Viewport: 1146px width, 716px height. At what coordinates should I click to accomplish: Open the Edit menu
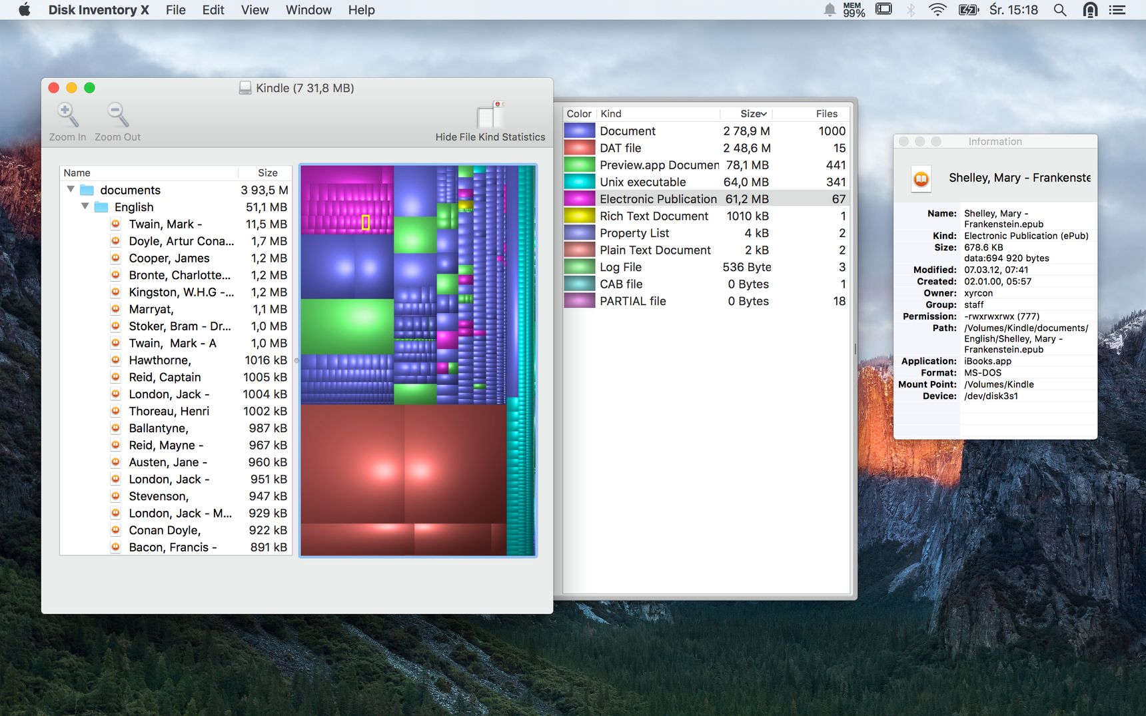[213, 9]
